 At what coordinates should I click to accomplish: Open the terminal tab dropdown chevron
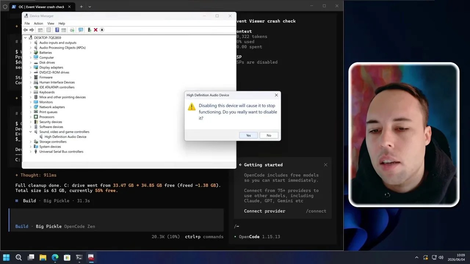[90, 7]
